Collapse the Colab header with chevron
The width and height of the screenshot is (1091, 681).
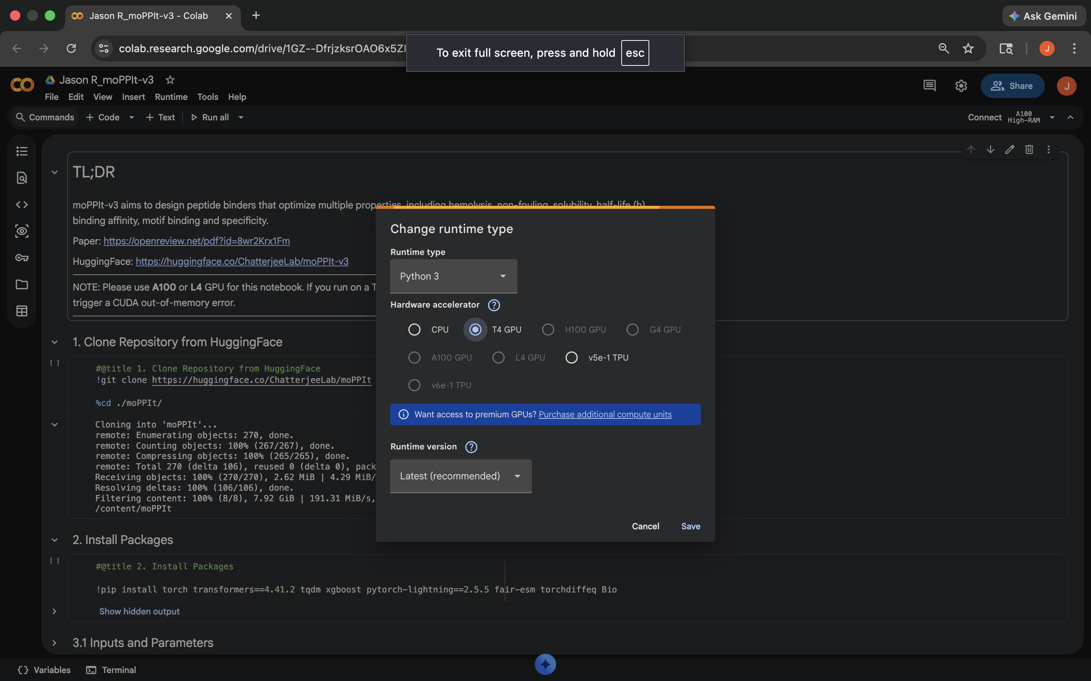click(1070, 118)
